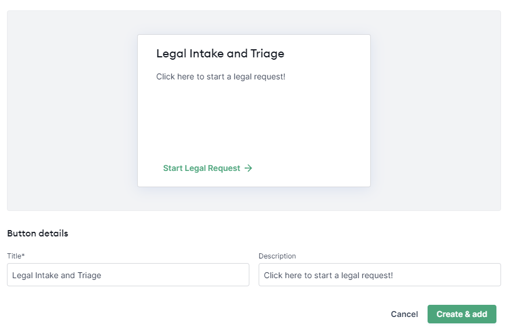Click the required asterisk beside Title
Image resolution: width=508 pixels, height=328 pixels.
[23, 255]
